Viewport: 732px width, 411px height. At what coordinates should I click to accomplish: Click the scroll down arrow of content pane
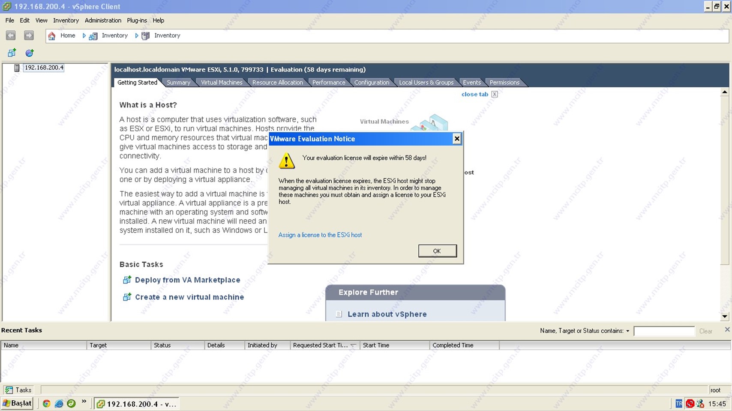(725, 316)
